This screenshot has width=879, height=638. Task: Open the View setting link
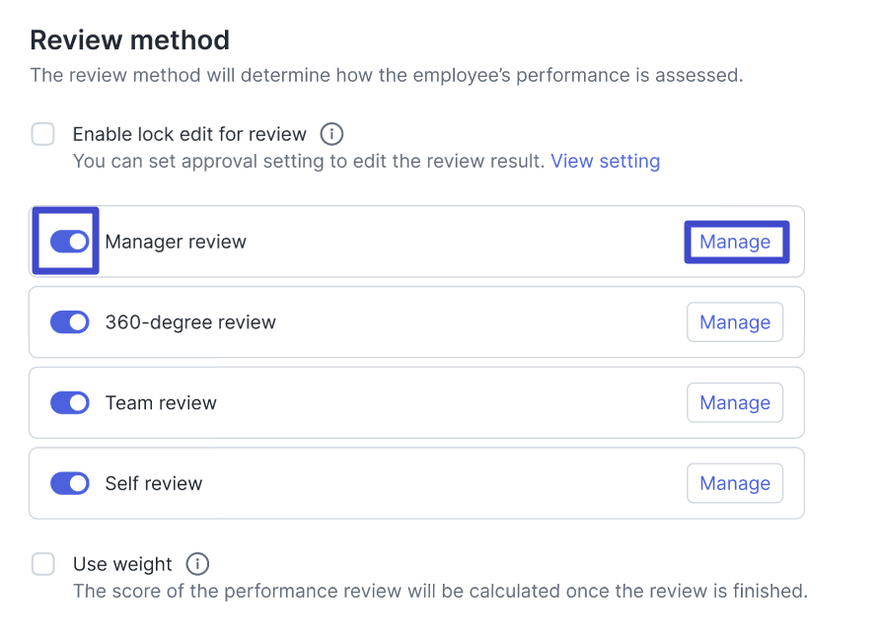point(605,161)
